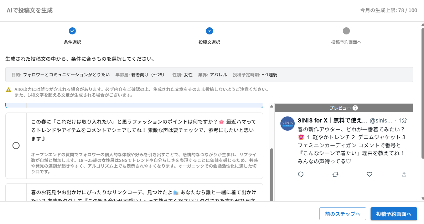The height and width of the screenshot is (224, 424).
Task: Click the SINIS profile avatar in preview
Action: [x=288, y=124]
